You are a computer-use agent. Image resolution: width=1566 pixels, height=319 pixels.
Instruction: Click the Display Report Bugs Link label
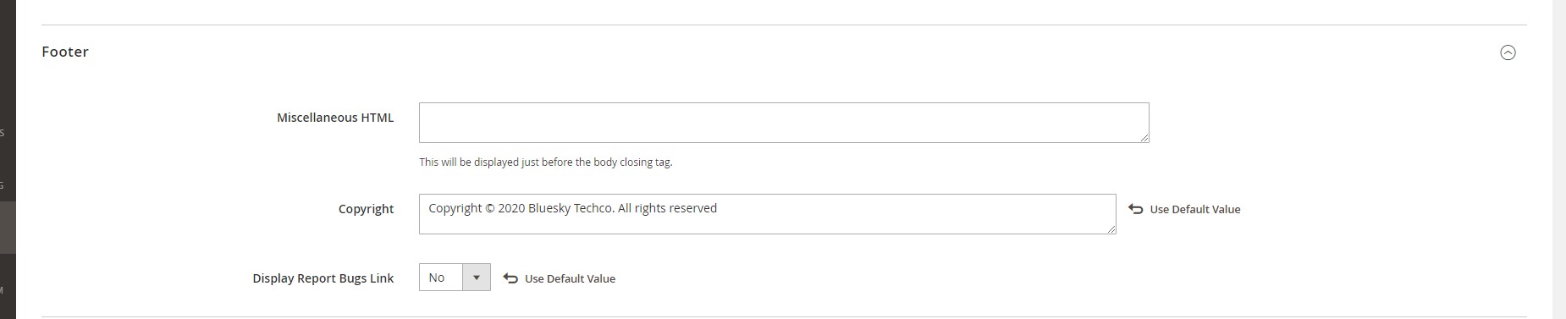pyautogui.click(x=323, y=278)
